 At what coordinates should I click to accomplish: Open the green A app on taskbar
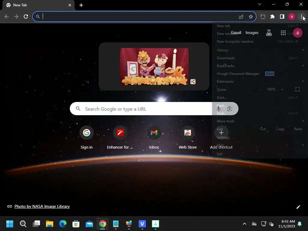156,224
